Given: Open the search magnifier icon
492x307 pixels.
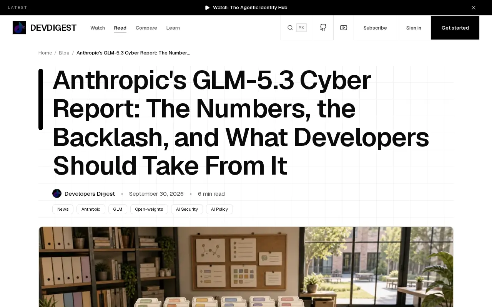Looking at the screenshot, I should tap(290, 28).
